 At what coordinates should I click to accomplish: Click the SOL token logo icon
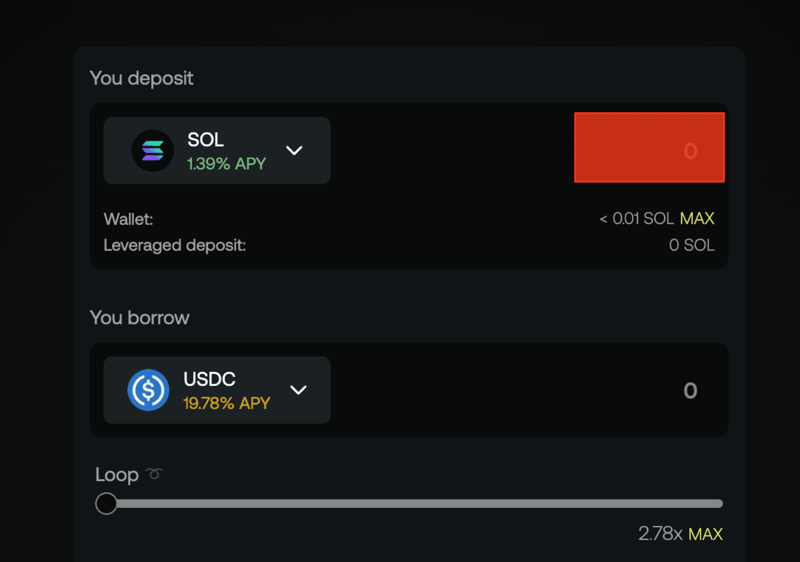point(152,150)
